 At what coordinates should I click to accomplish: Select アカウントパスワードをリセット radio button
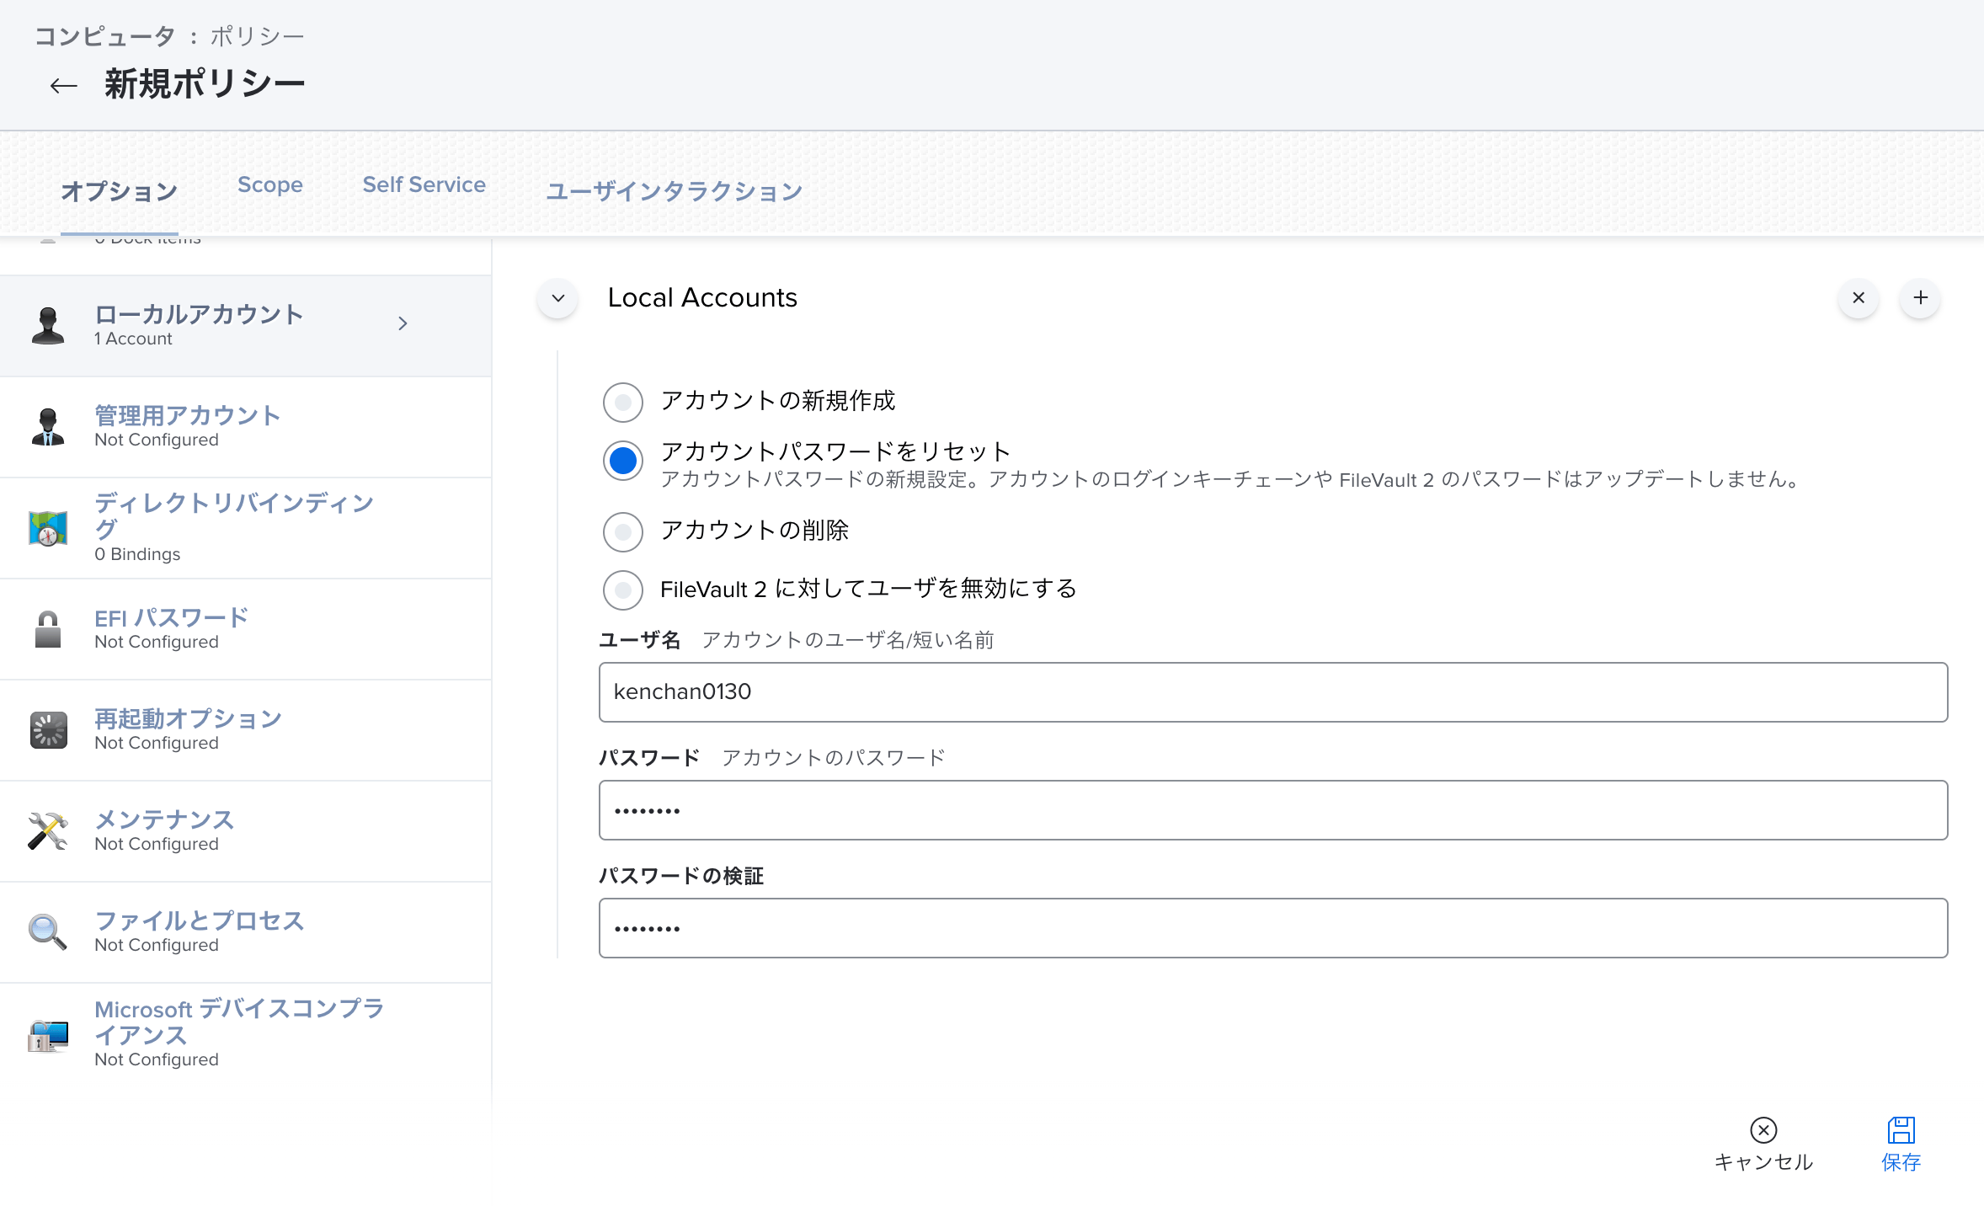coord(623,461)
